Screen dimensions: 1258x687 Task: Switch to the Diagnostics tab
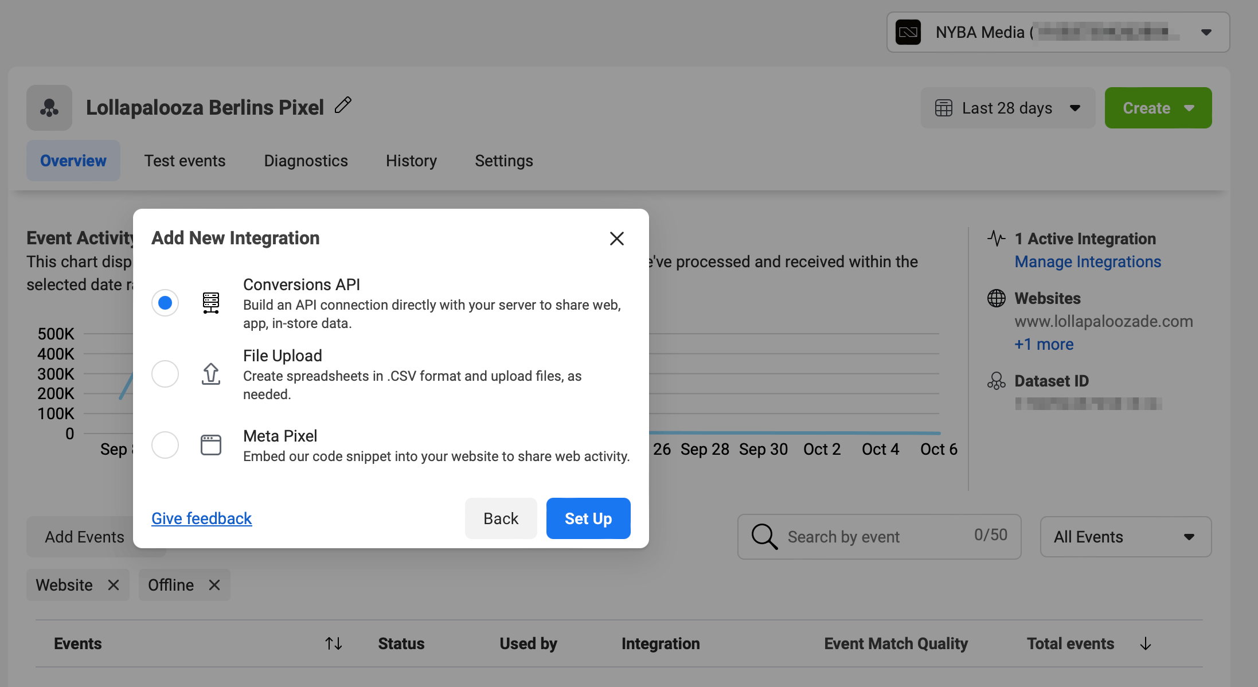pyautogui.click(x=306, y=161)
